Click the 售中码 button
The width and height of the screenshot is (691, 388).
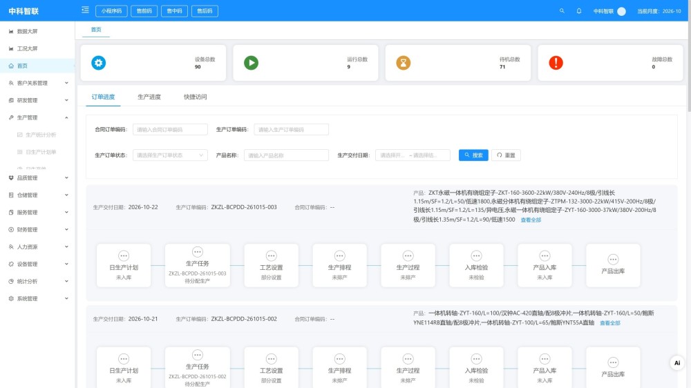tap(175, 11)
